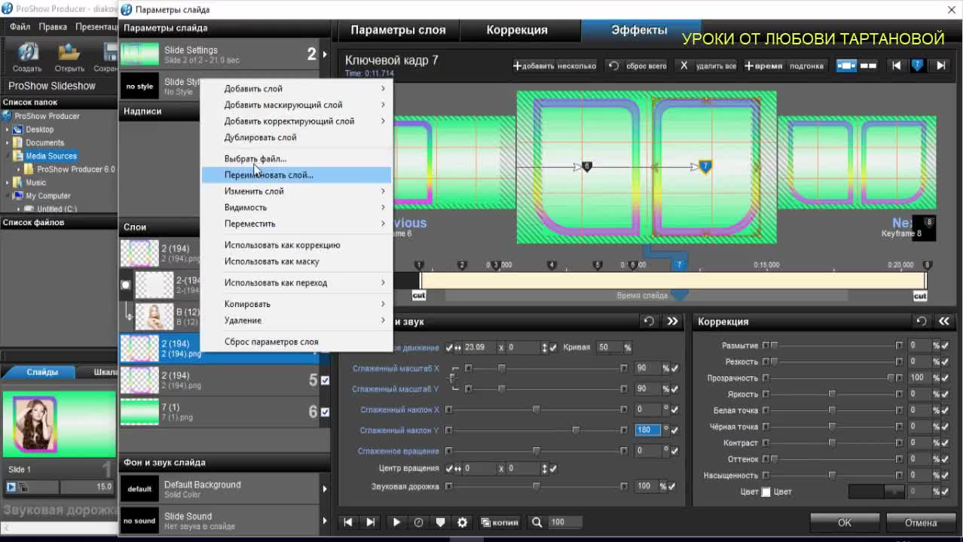Choose Сброс параметров слоя entry

coord(296,342)
